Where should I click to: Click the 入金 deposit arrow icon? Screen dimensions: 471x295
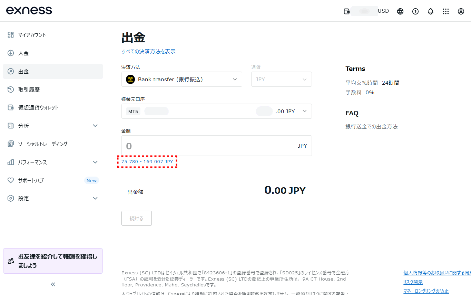[x=11, y=53]
